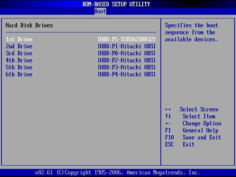The width and height of the screenshot is (236, 177).
Task: Click the F10 key label
Action: tap(170, 138)
